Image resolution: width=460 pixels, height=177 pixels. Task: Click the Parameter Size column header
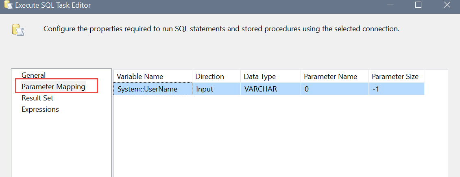pos(397,77)
